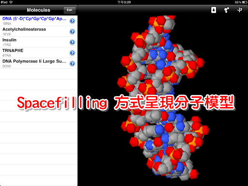Select the TRNAPHE molecule
This screenshot has width=248, height=186.
pos(39,53)
